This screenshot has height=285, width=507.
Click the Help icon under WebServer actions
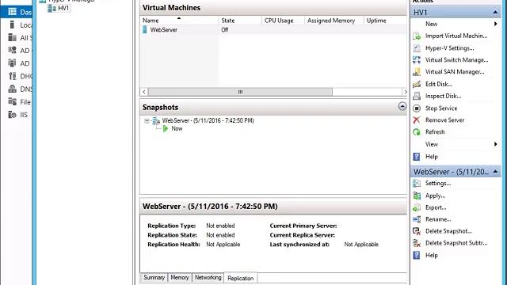tap(417, 255)
